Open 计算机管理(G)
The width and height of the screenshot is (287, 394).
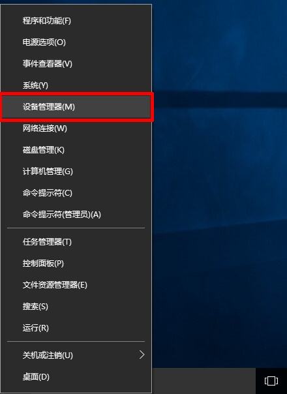[76, 172]
